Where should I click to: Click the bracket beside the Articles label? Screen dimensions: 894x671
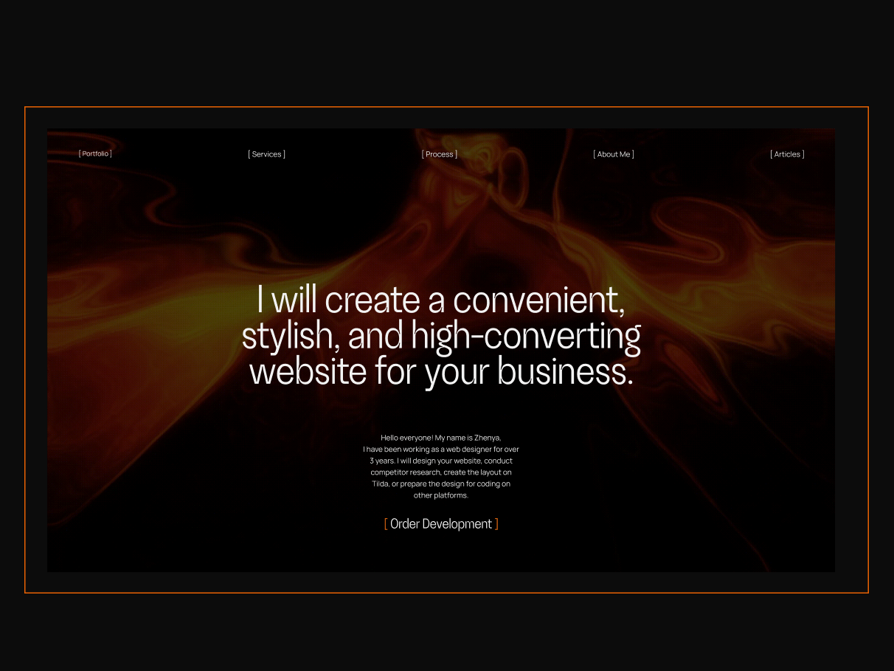point(803,154)
